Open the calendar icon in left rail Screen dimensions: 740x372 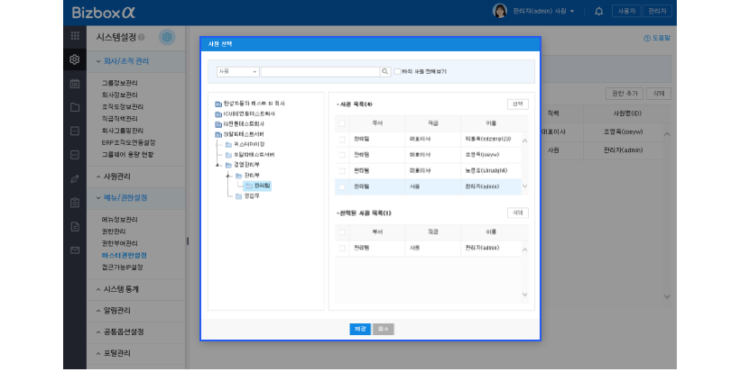75,84
